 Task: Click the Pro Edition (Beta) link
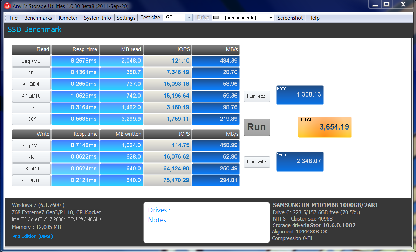[x=32, y=236]
